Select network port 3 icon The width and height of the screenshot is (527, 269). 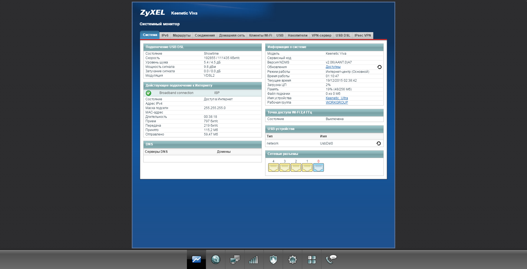click(x=285, y=167)
